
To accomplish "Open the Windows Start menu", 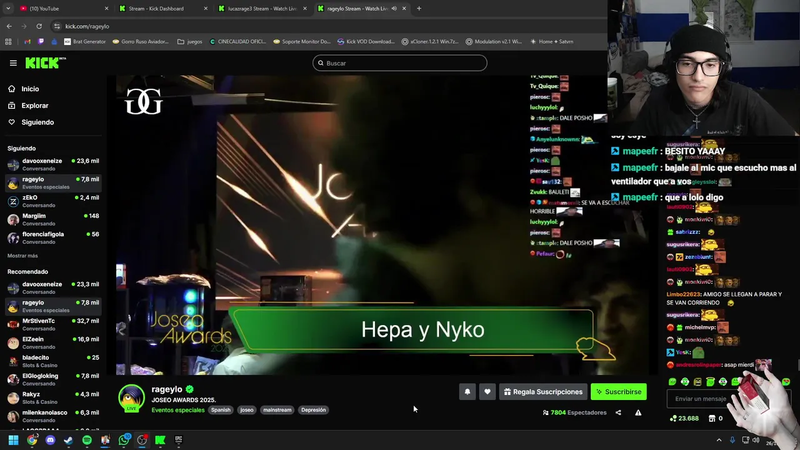I will (x=13, y=440).
